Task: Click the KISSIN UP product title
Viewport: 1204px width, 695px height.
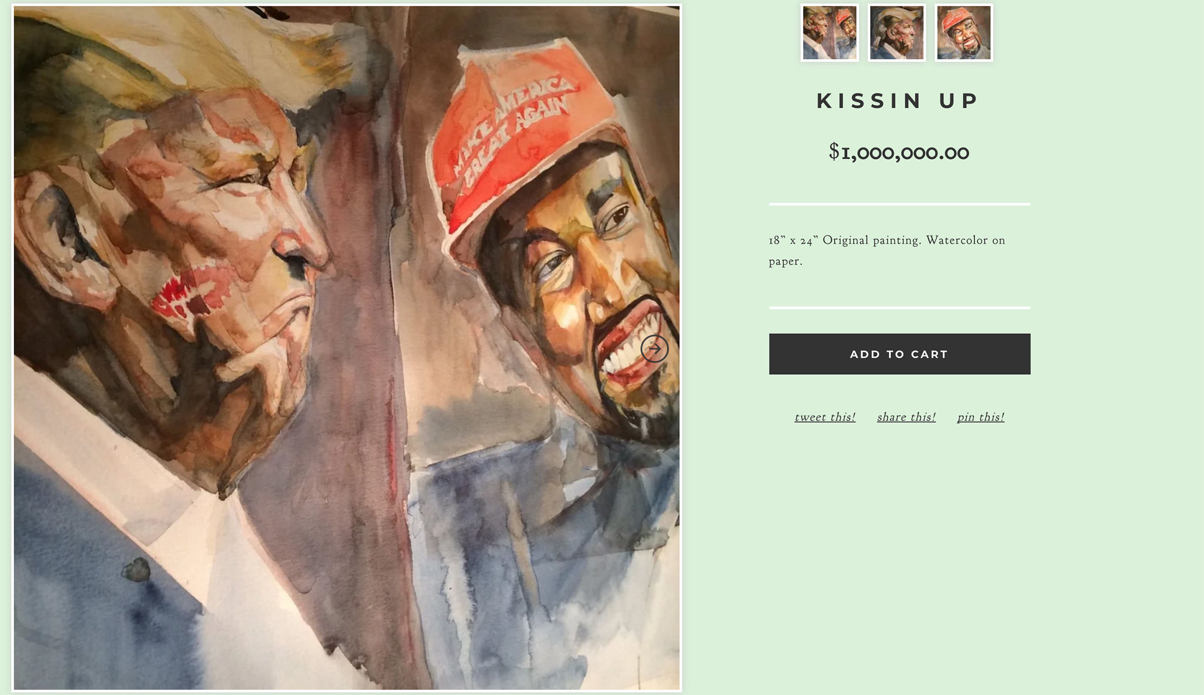Action: point(897,101)
